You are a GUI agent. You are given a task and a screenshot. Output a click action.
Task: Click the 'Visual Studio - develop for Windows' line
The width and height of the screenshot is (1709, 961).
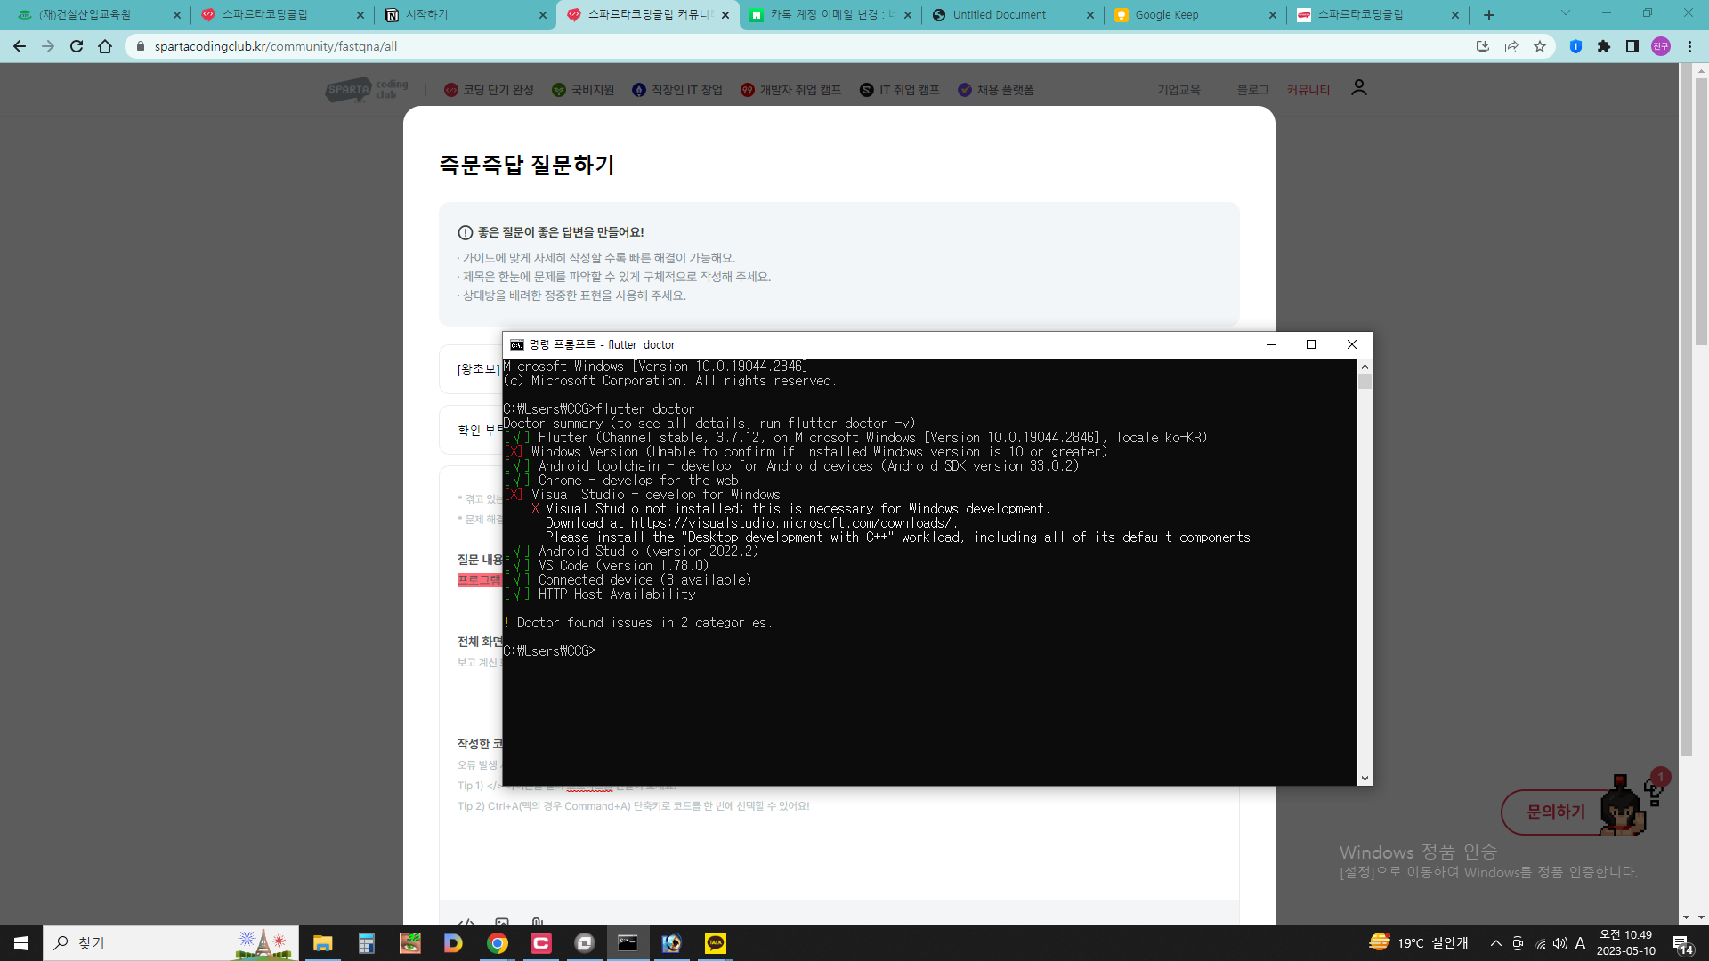click(642, 495)
